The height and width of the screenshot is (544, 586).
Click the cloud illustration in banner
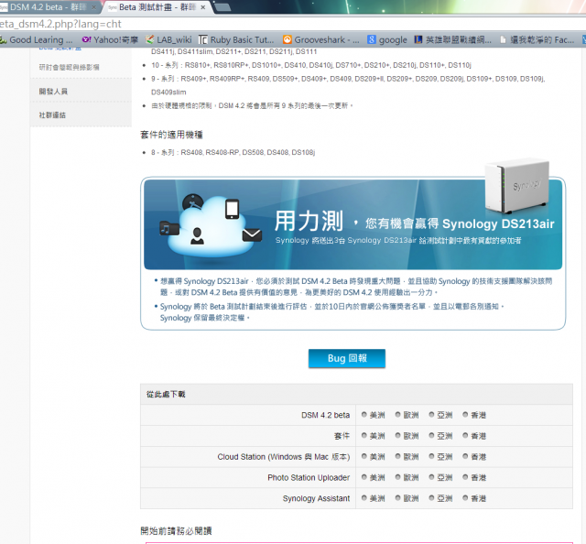(x=210, y=226)
